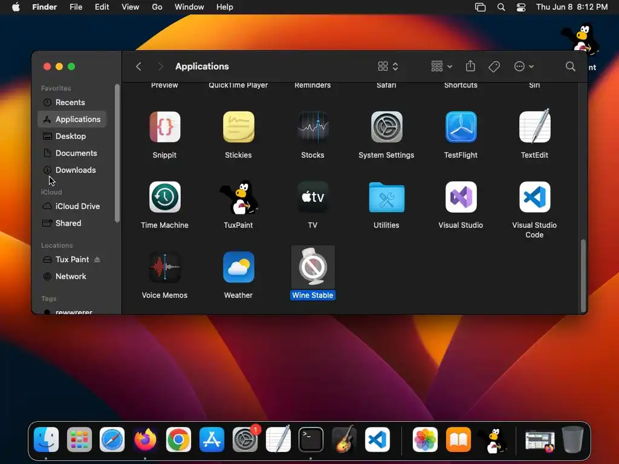Image resolution: width=619 pixels, height=464 pixels.
Task: Select the Weather app icon
Action: 238,267
